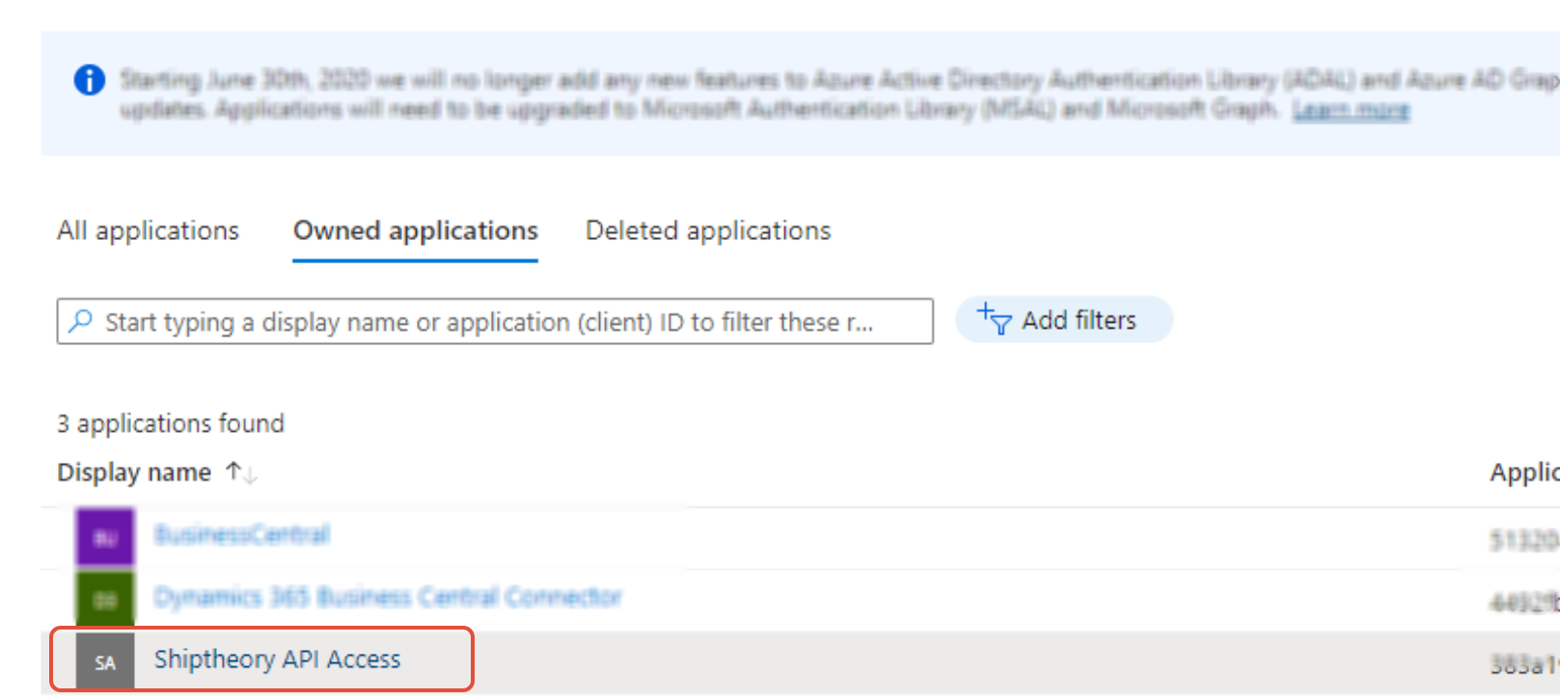Open the Deleted applications tab
Image resolution: width=1560 pixels, height=699 pixels.
click(708, 231)
